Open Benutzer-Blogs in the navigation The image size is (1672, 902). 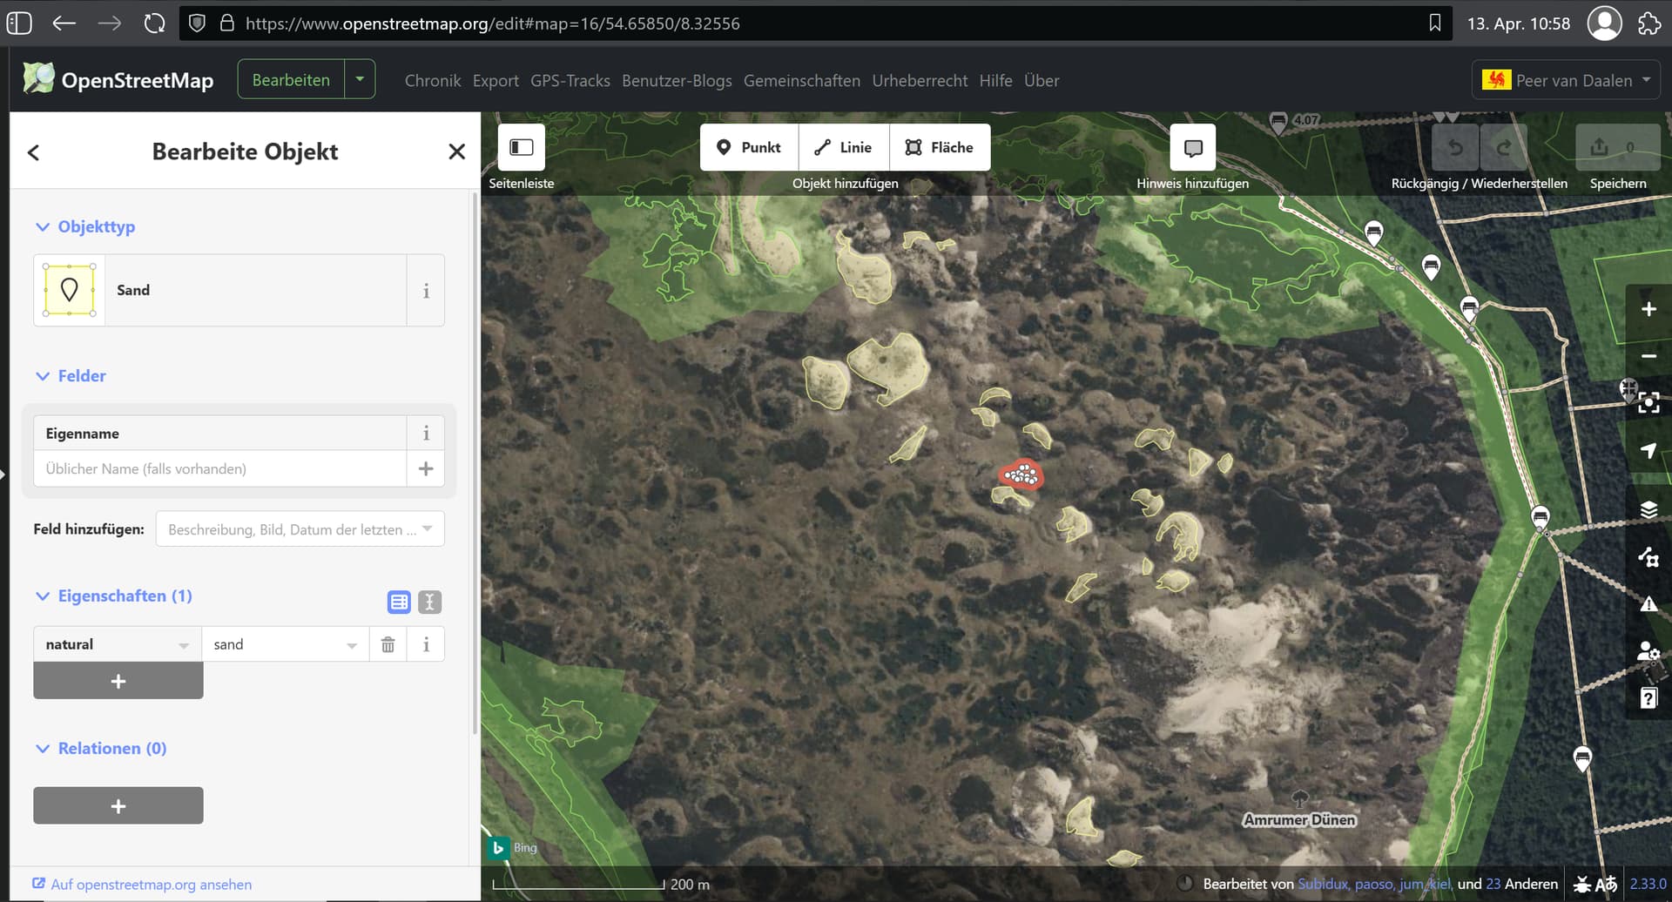point(677,80)
